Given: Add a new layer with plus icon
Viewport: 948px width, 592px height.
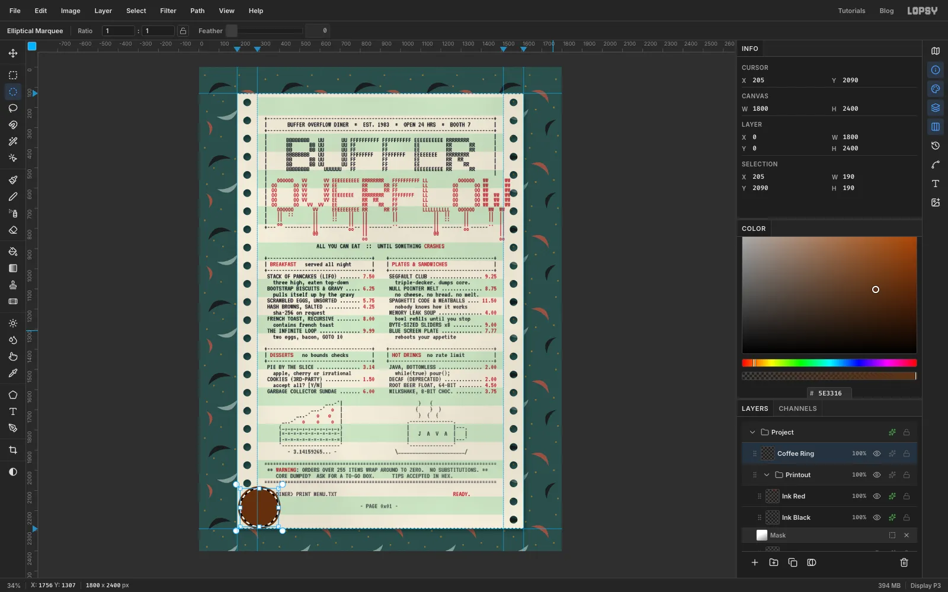Looking at the screenshot, I should (755, 562).
